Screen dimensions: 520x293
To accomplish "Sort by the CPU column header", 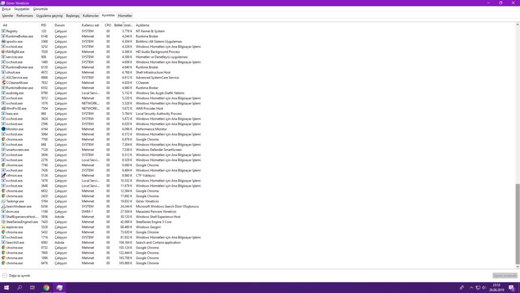I will tap(107, 25).
